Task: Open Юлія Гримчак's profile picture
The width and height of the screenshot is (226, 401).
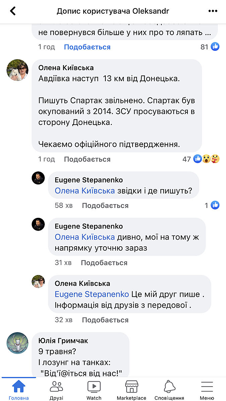Action: coord(17,343)
